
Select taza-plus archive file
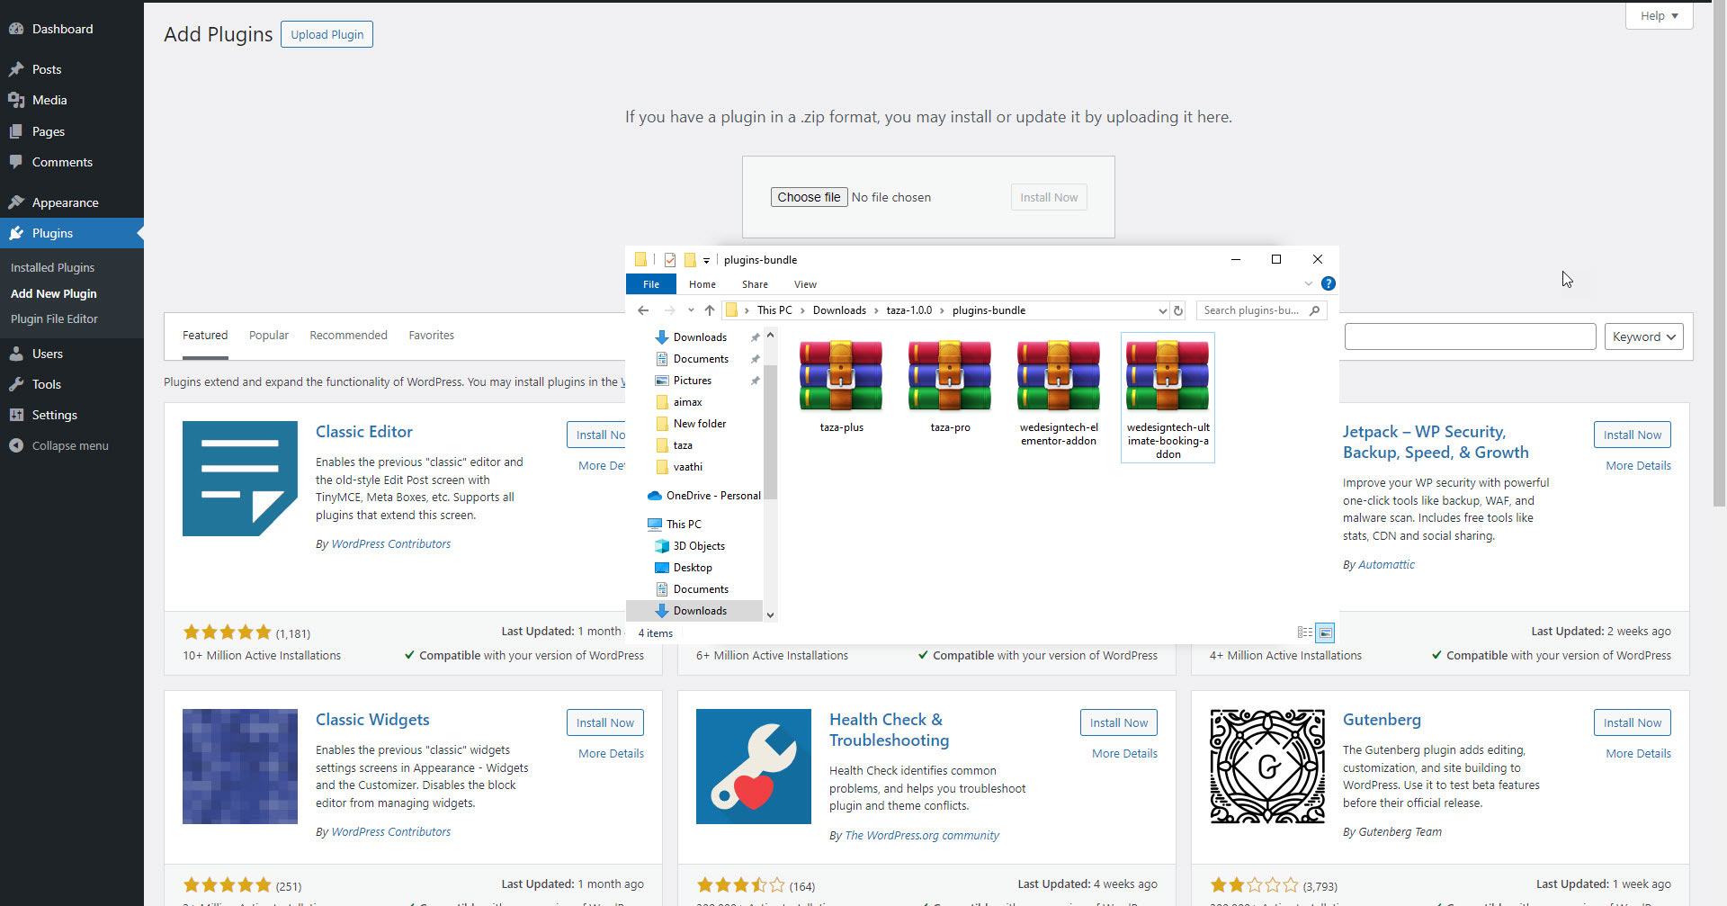(x=841, y=386)
